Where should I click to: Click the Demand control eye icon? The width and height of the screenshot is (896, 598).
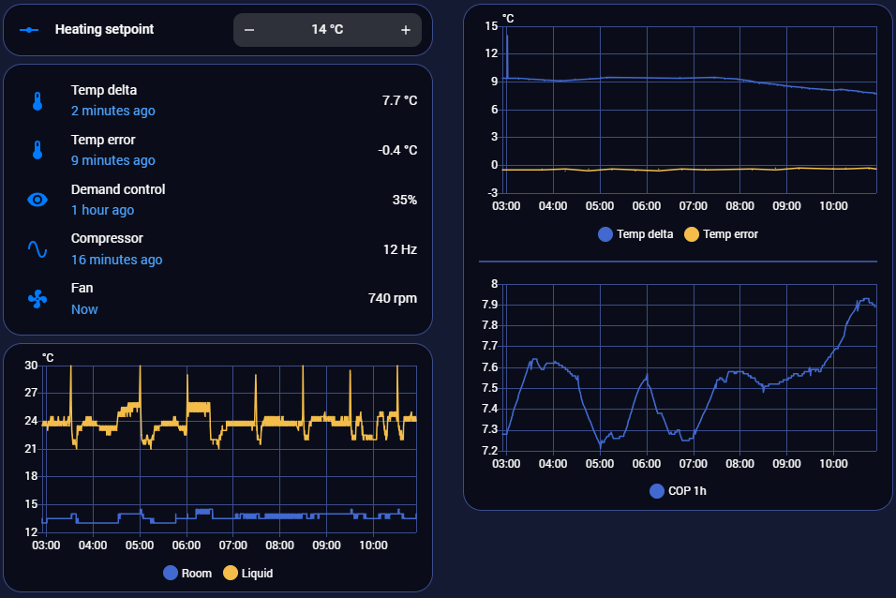click(x=37, y=200)
